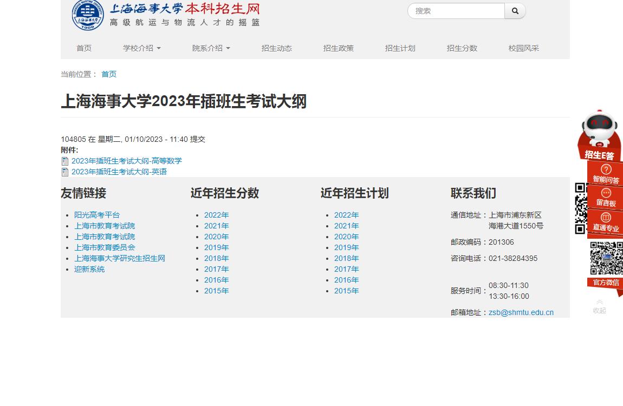This screenshot has width=623, height=406.
Task: Open the 校园风采 menu item
Action: point(524,48)
